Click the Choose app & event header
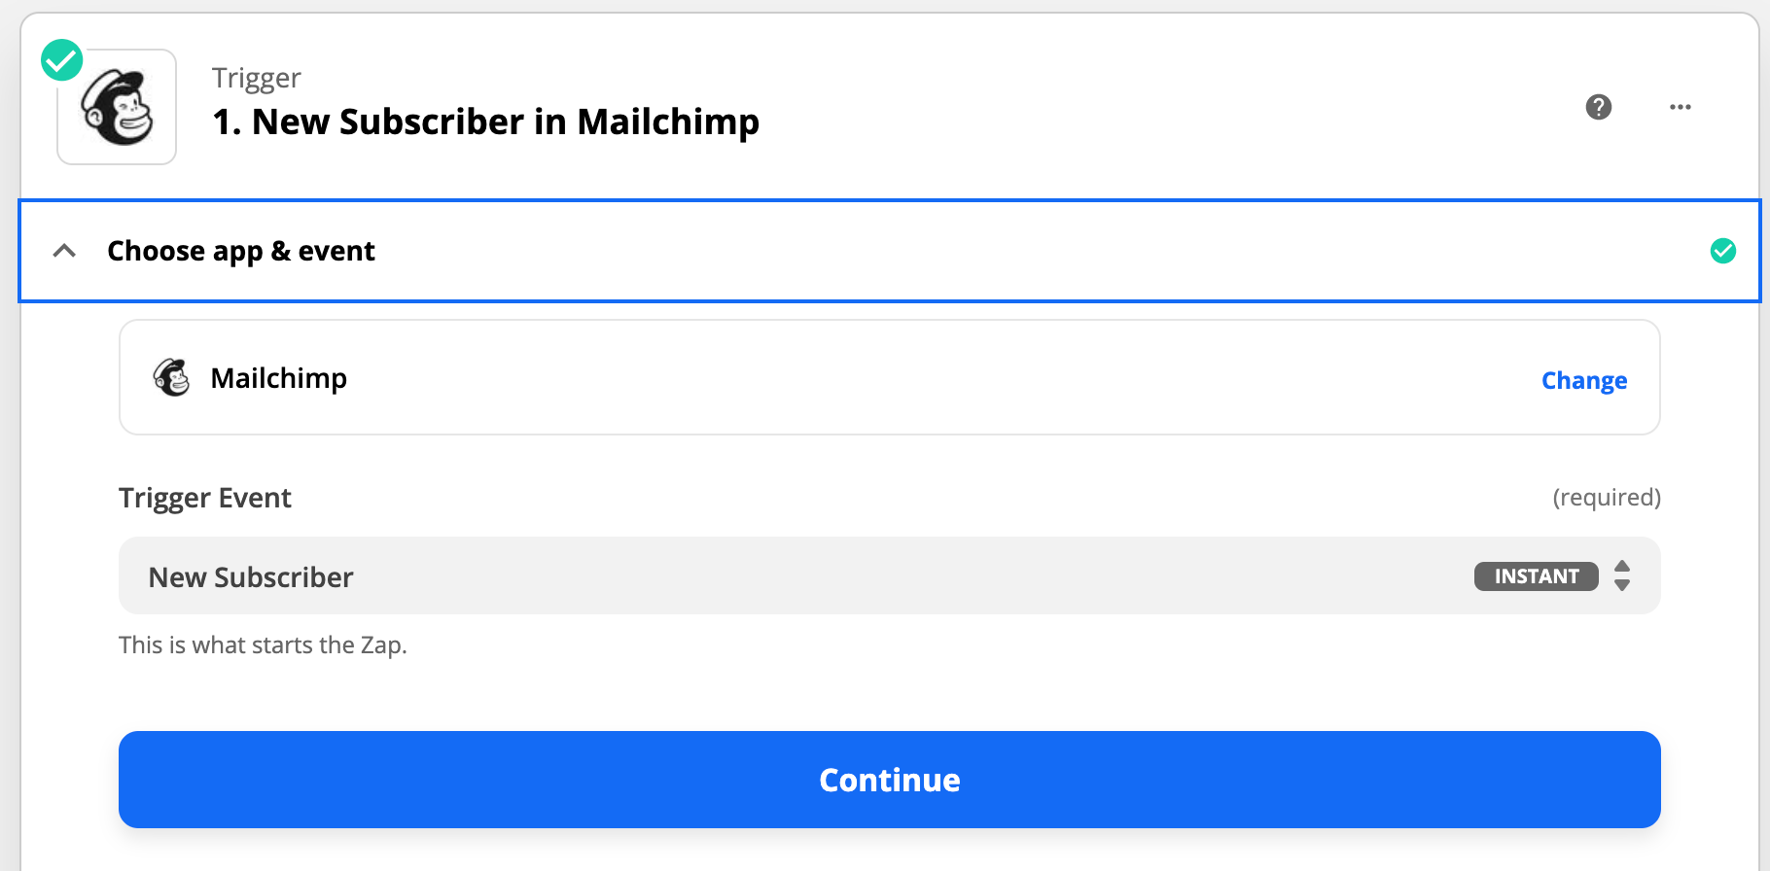The width and height of the screenshot is (1770, 871). (890, 251)
